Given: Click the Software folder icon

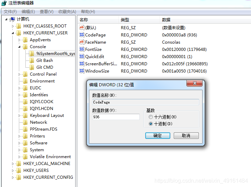Looking at the screenshot, I should tap(25, 143).
